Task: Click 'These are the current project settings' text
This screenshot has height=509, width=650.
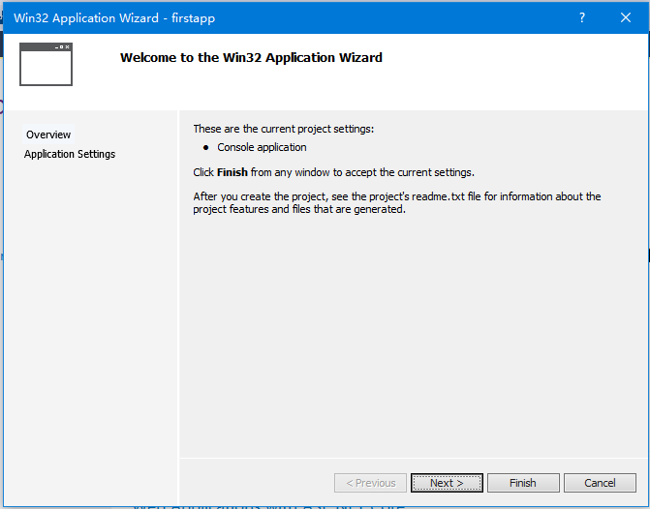Action: (x=283, y=129)
